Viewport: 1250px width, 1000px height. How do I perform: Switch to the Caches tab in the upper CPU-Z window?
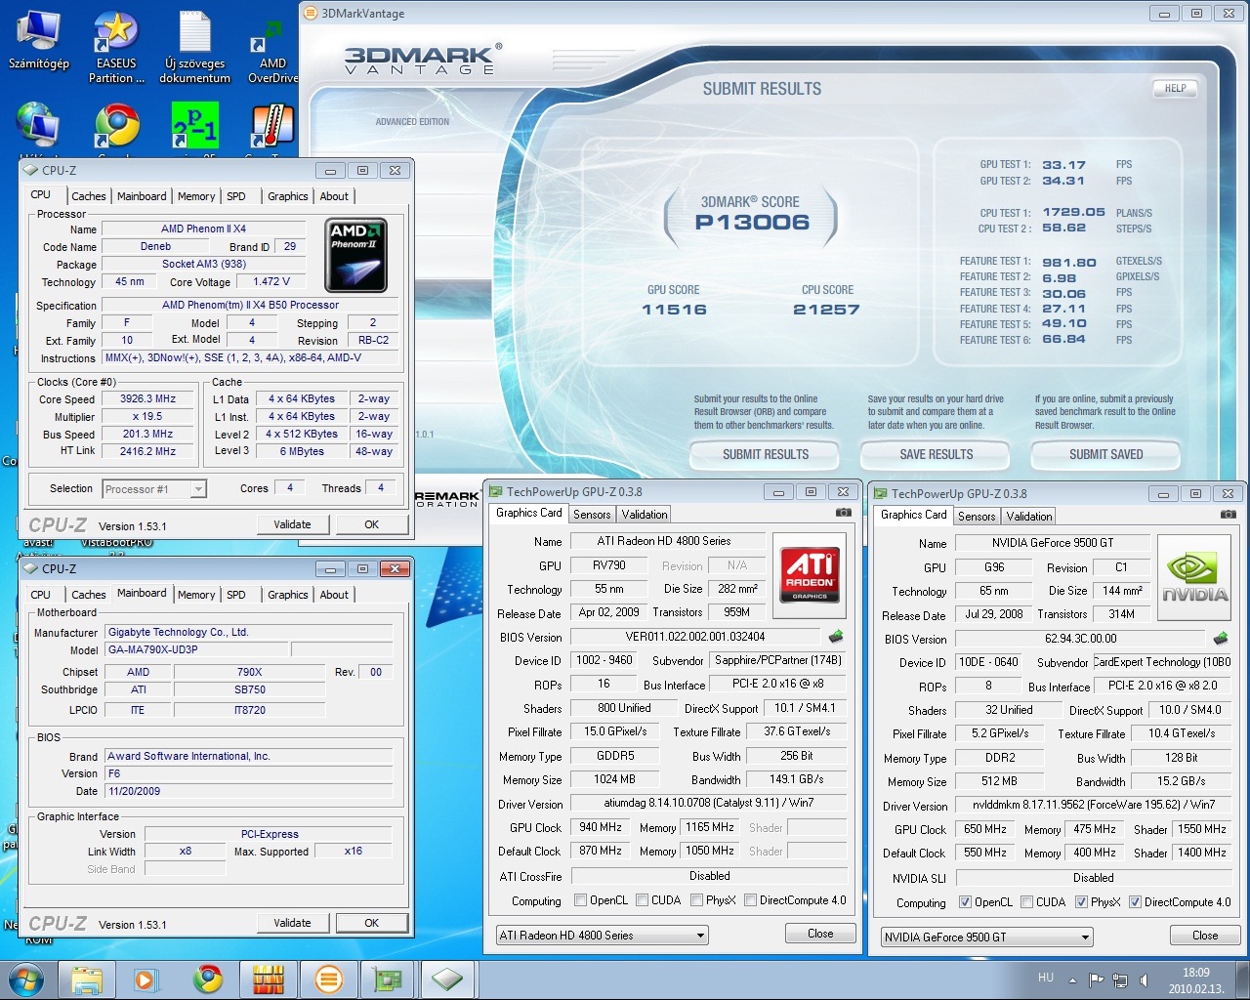[x=88, y=196]
